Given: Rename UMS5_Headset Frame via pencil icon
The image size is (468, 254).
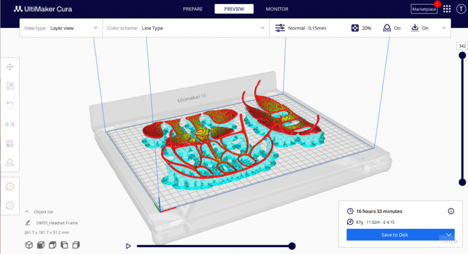Looking at the screenshot, I should [x=28, y=222].
